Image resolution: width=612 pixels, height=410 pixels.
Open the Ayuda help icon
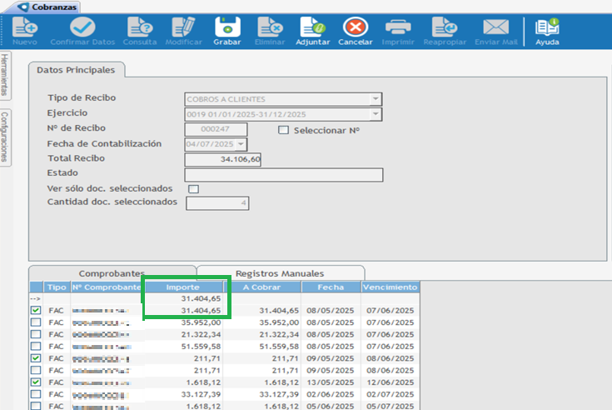coord(547,28)
